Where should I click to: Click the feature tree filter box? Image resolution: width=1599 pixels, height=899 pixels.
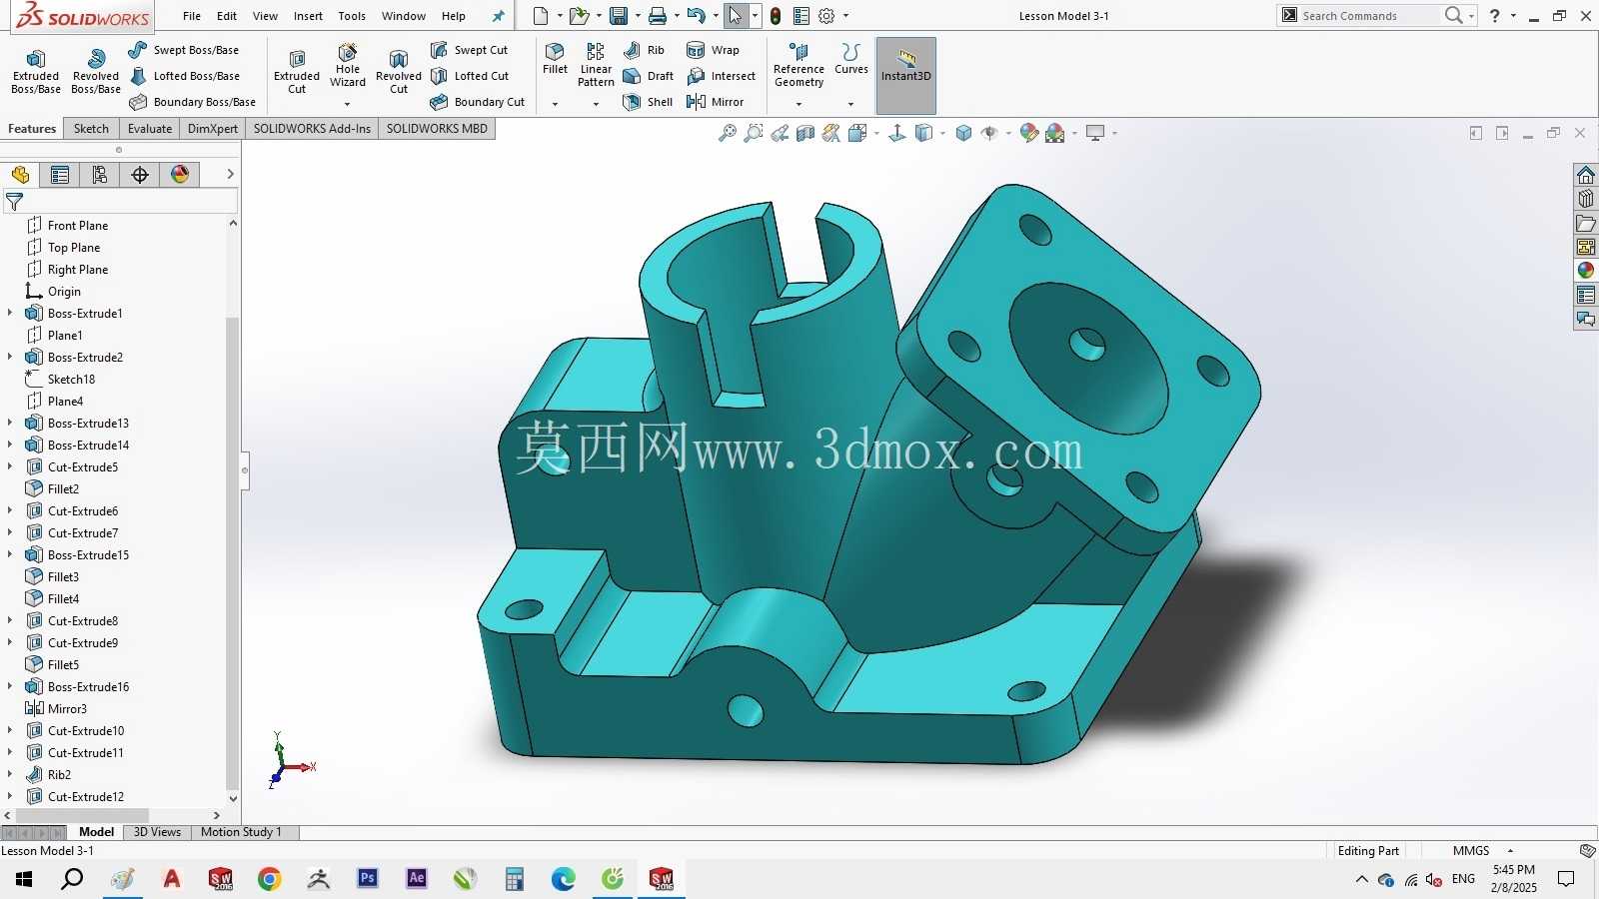120,202
